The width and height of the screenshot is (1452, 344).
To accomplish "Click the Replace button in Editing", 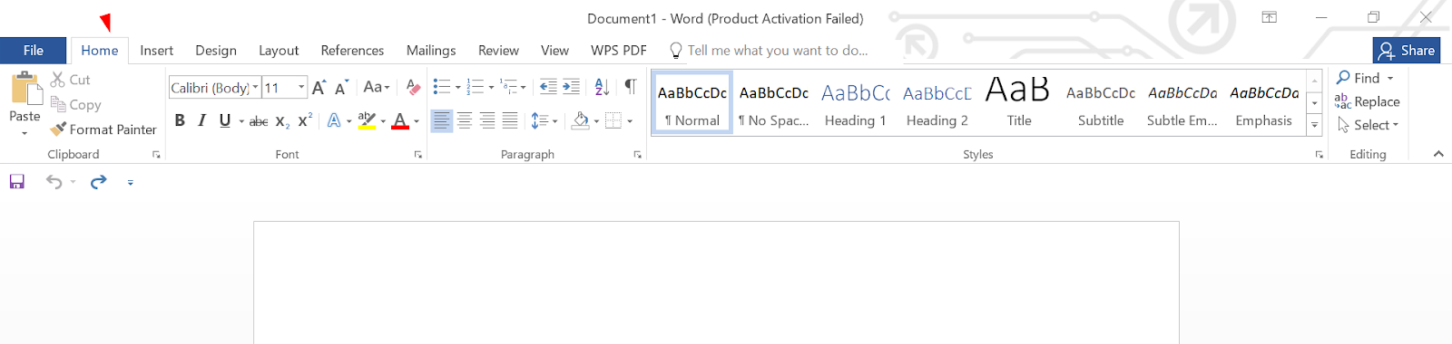I will tap(1368, 101).
